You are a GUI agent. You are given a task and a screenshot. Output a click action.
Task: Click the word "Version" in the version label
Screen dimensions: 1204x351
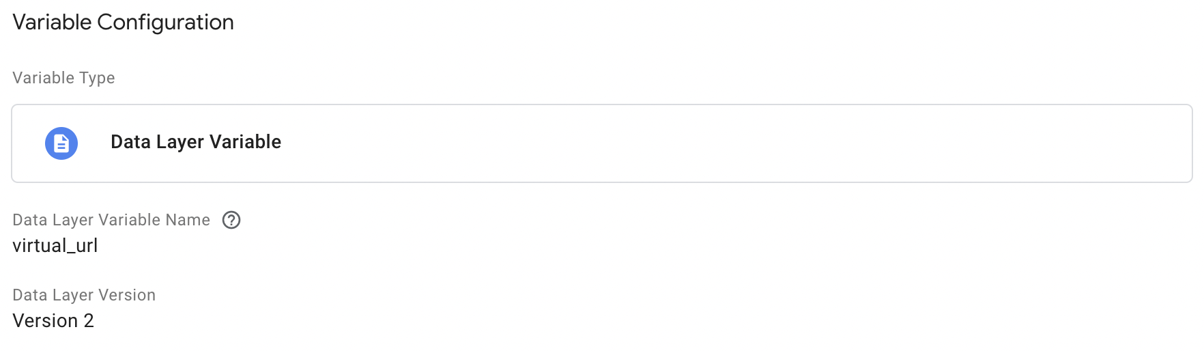click(x=127, y=295)
